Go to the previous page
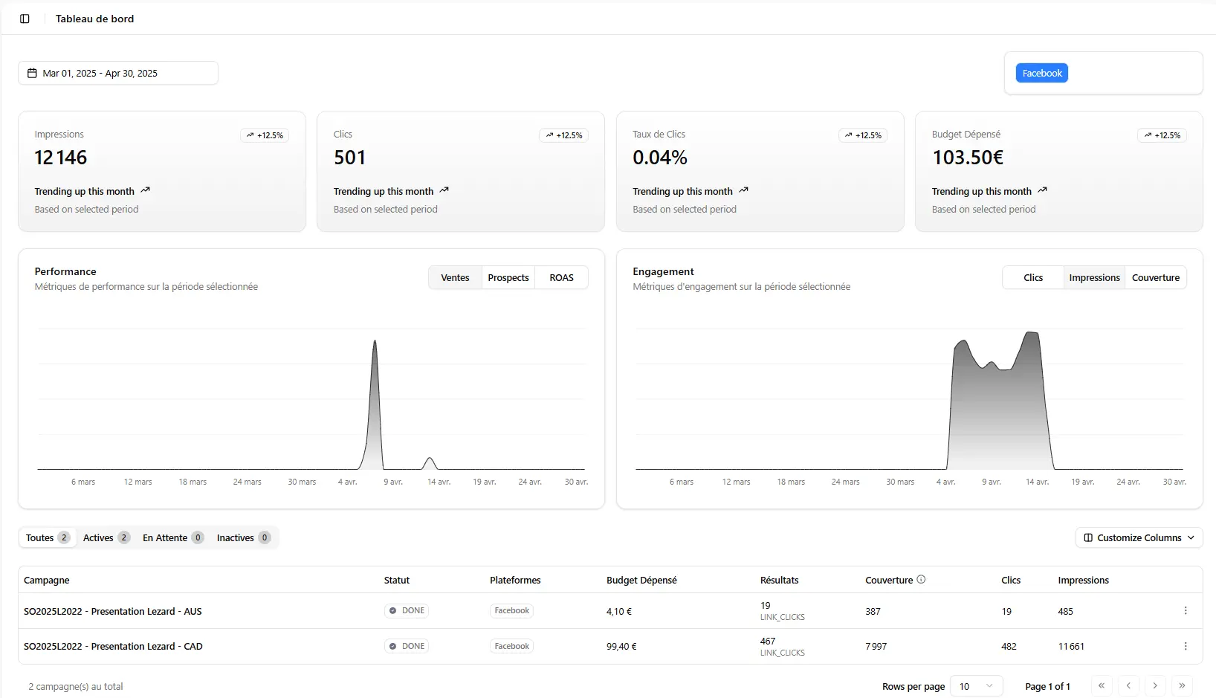Screen dimensions: 1216x698 [x=1128, y=686]
